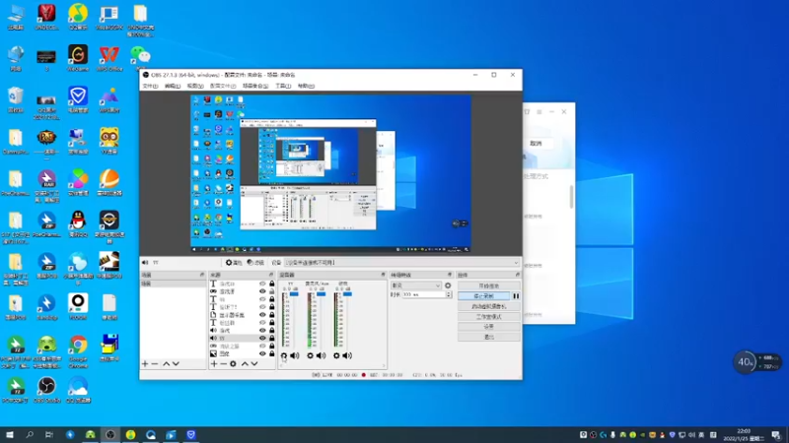
Task: Pop out the Controls dock
Action: click(x=517, y=275)
